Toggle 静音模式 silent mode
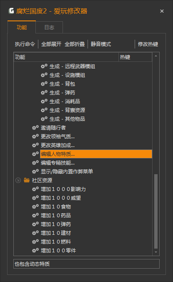173x282 pixels. (101, 44)
